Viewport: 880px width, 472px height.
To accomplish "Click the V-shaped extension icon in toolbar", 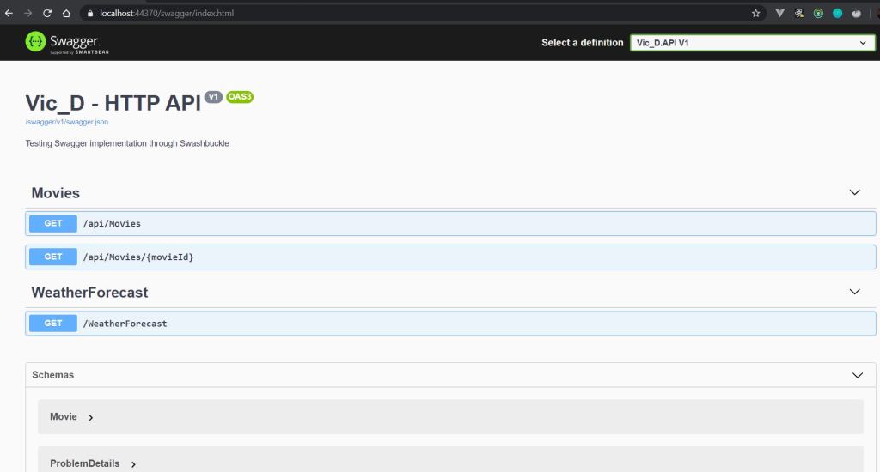I will tap(780, 14).
